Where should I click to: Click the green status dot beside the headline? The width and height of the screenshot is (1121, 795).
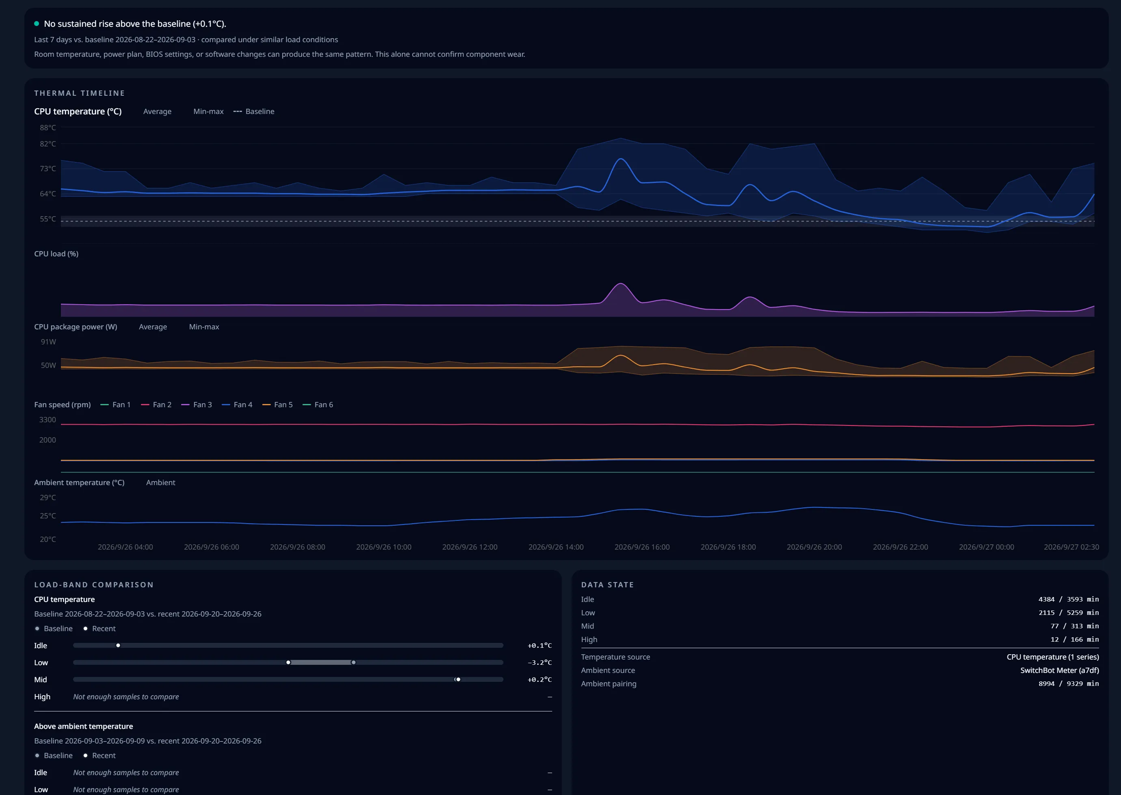point(37,24)
